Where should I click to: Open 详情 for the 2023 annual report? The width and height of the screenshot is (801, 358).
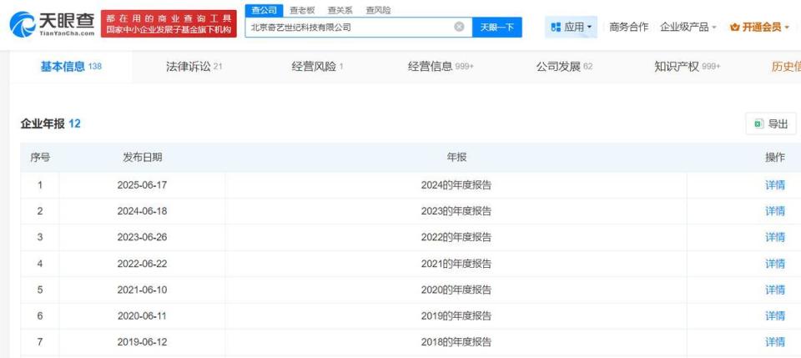pyautogui.click(x=775, y=211)
